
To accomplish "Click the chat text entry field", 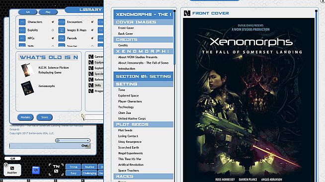I will tap(50, 146).
